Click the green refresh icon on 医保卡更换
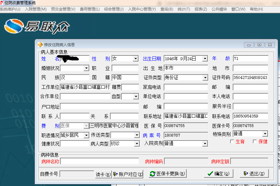The width and height of the screenshot is (280, 186). [x=152, y=174]
